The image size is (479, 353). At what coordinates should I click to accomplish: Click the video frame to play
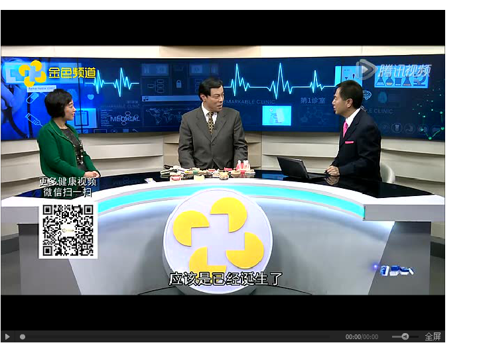click(x=223, y=170)
